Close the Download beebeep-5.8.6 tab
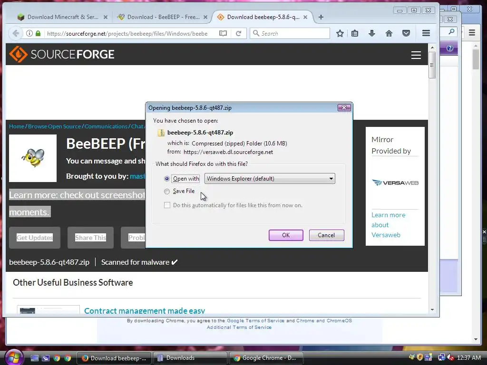Screen dimensions: 487x365 (x=305, y=17)
